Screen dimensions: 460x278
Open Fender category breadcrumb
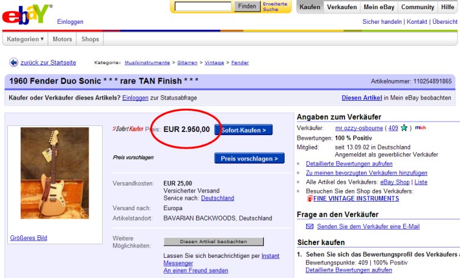pos(239,62)
